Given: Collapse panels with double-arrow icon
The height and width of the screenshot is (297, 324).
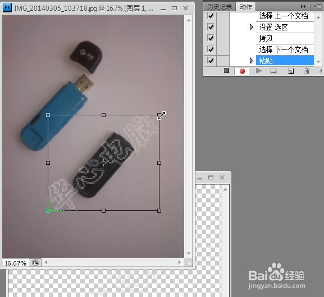Looking at the screenshot, I should 303,7.
